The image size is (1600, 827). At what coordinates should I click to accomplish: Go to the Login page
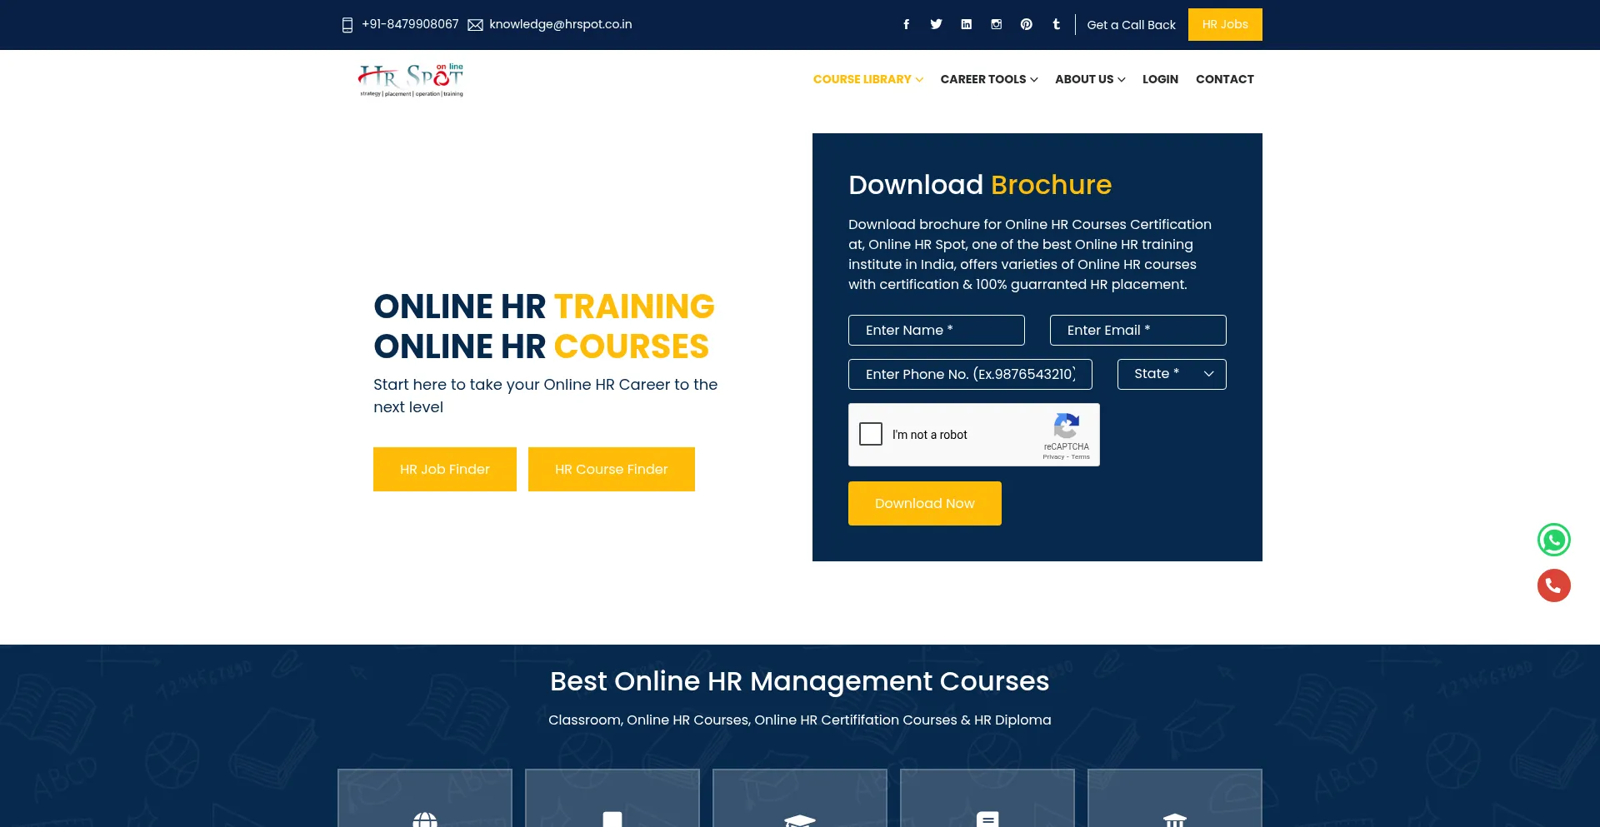pyautogui.click(x=1160, y=79)
